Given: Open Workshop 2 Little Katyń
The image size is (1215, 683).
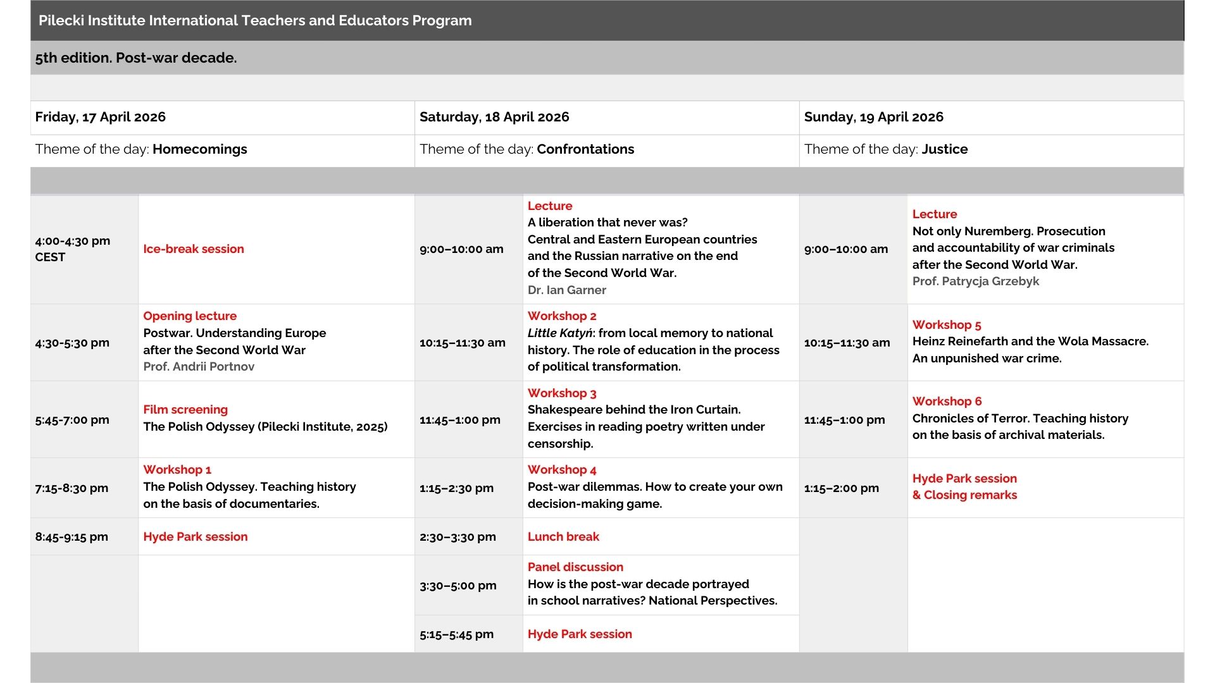Looking at the screenshot, I should pyautogui.click(x=562, y=316).
